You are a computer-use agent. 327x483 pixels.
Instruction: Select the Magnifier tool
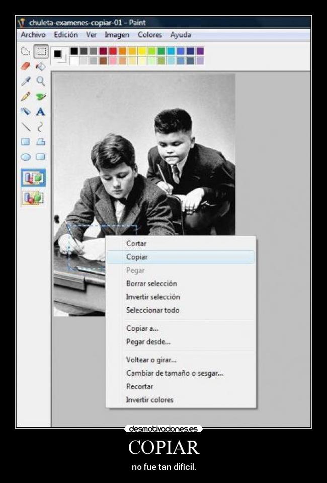(41, 81)
